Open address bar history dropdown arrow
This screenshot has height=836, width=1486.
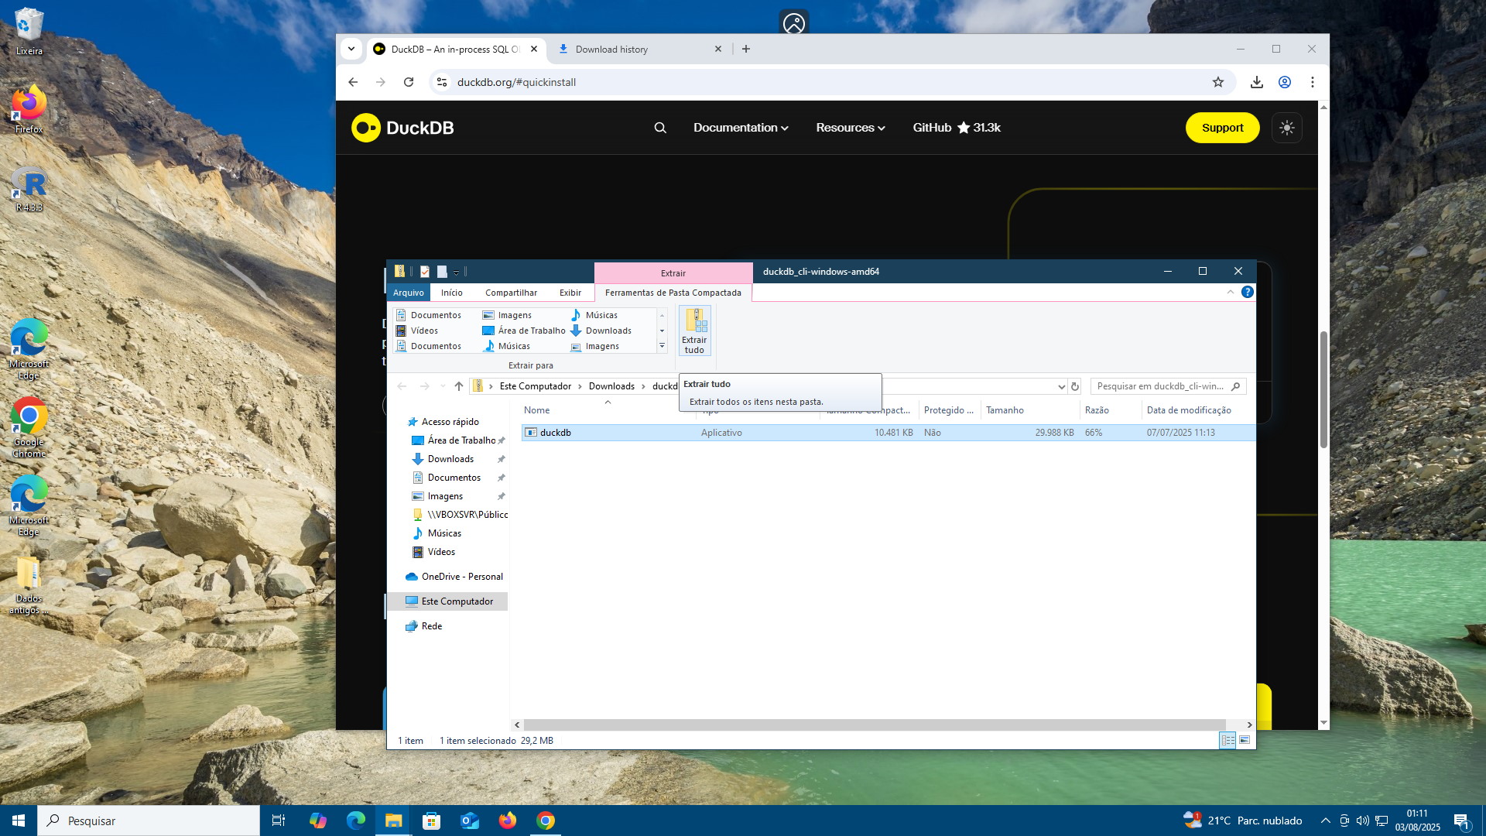(1061, 386)
